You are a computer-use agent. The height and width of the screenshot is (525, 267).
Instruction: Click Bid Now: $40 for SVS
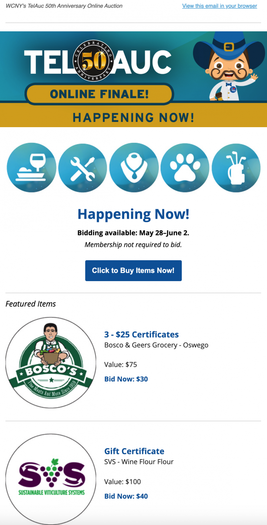click(x=126, y=496)
